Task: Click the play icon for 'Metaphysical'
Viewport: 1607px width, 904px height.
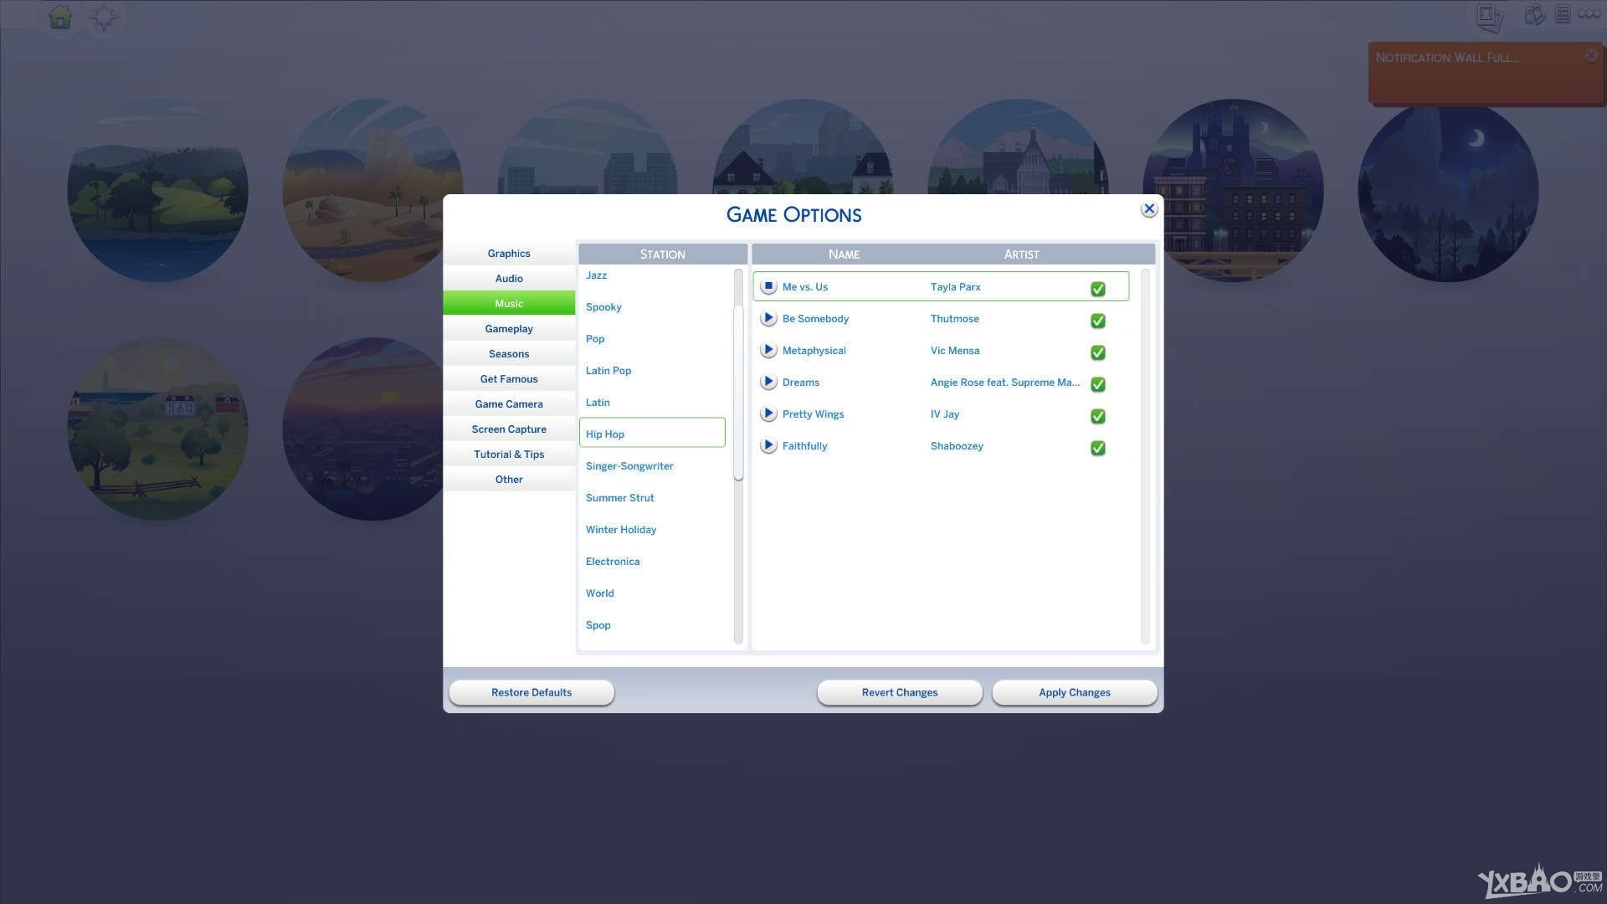Action: tap(768, 351)
